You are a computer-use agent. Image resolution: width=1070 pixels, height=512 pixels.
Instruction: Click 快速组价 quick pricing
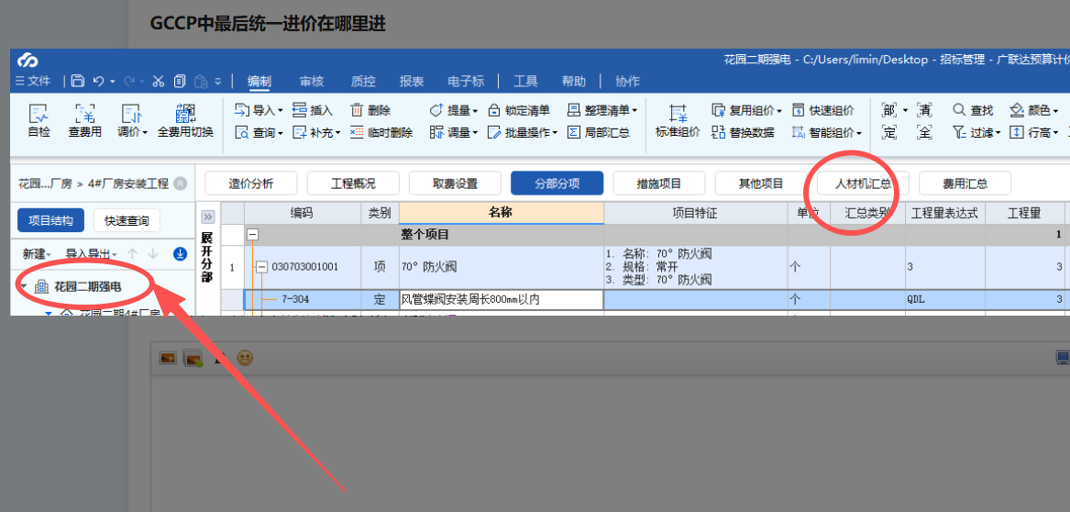[x=823, y=110]
